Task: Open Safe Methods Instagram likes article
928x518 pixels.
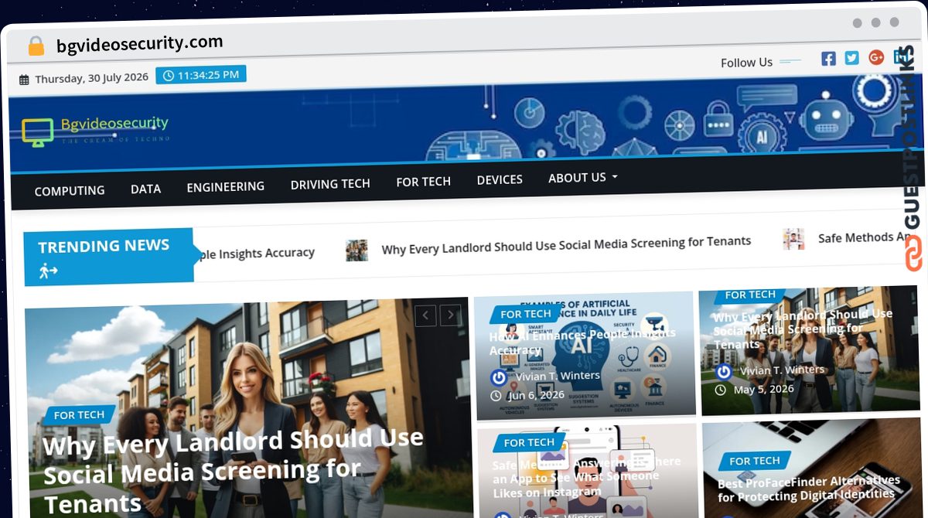Action: tap(587, 476)
